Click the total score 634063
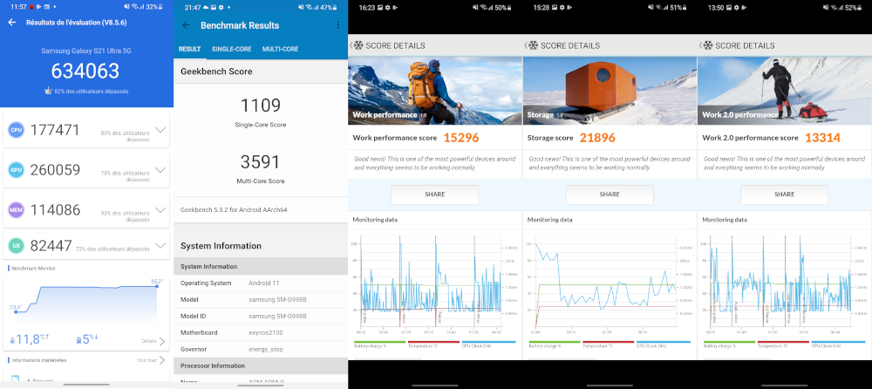 click(85, 71)
